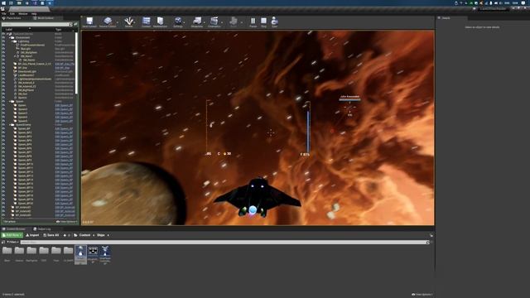Collapse the Spawn folder in outliner
The height and width of the screenshot is (298, 530).
click(x=10, y=101)
